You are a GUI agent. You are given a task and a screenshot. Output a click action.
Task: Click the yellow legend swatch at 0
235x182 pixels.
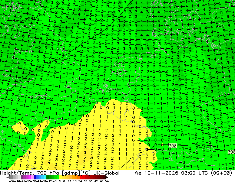coord(60,178)
